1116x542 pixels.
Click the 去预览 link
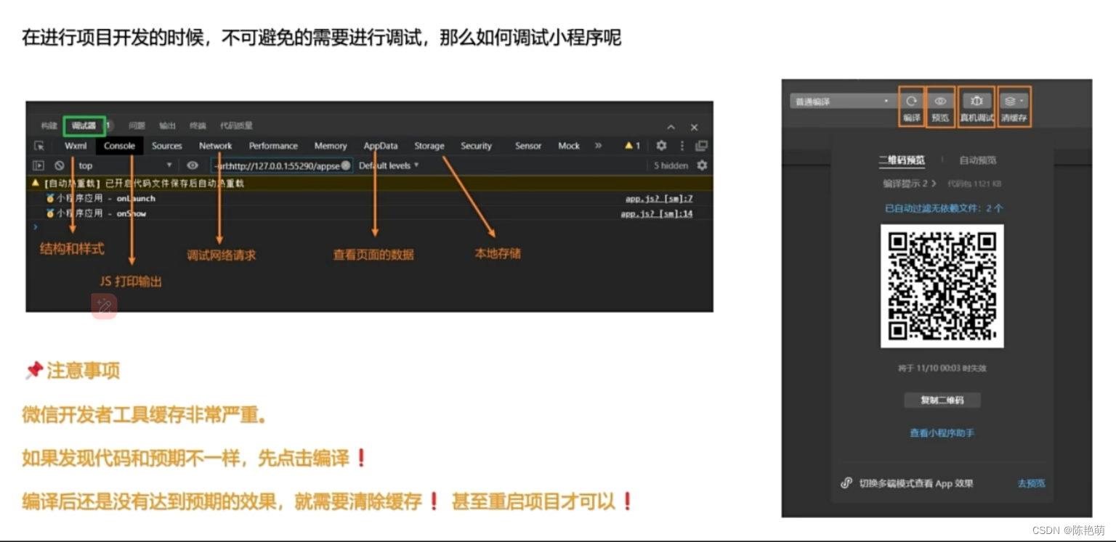click(x=1031, y=483)
